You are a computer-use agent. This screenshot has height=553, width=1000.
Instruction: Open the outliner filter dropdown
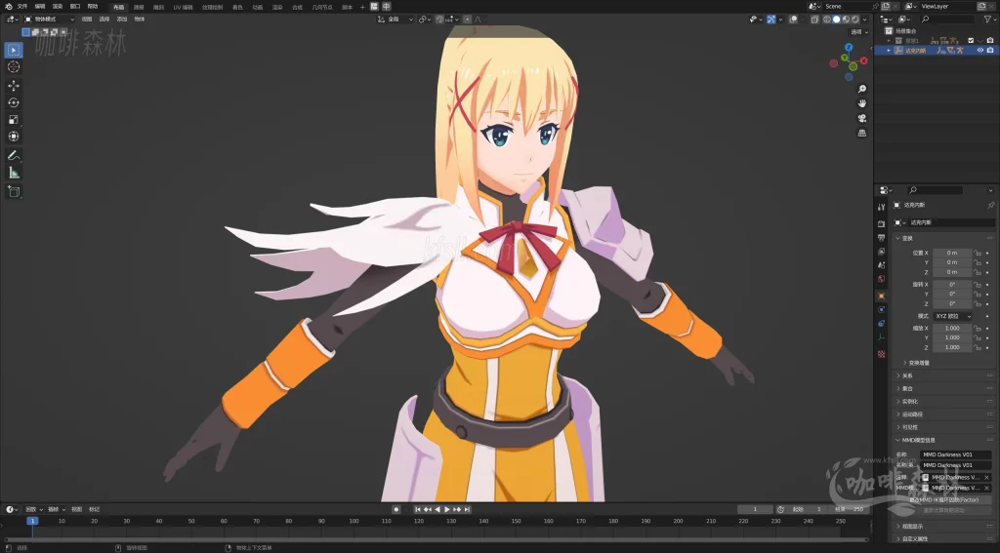pos(988,20)
